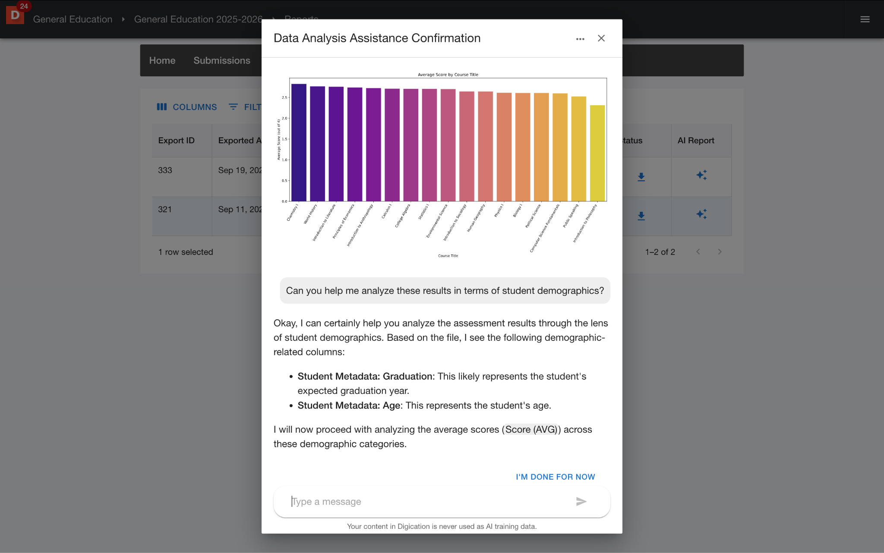Open the hamburger menu in top bar
Screen dimensions: 884x553
tap(865, 19)
